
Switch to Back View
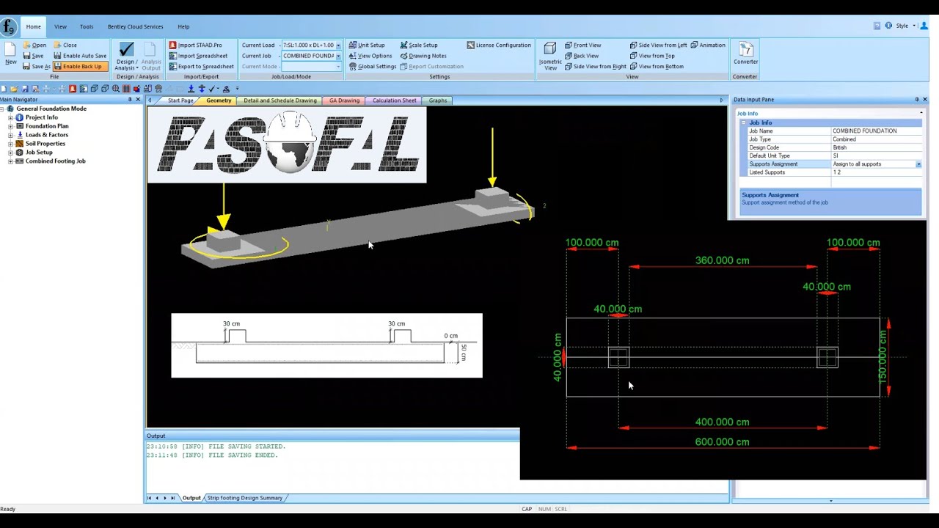pyautogui.click(x=582, y=56)
